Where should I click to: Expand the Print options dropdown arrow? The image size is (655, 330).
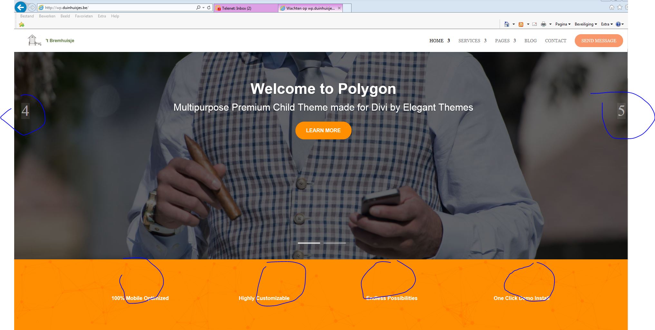click(x=550, y=24)
